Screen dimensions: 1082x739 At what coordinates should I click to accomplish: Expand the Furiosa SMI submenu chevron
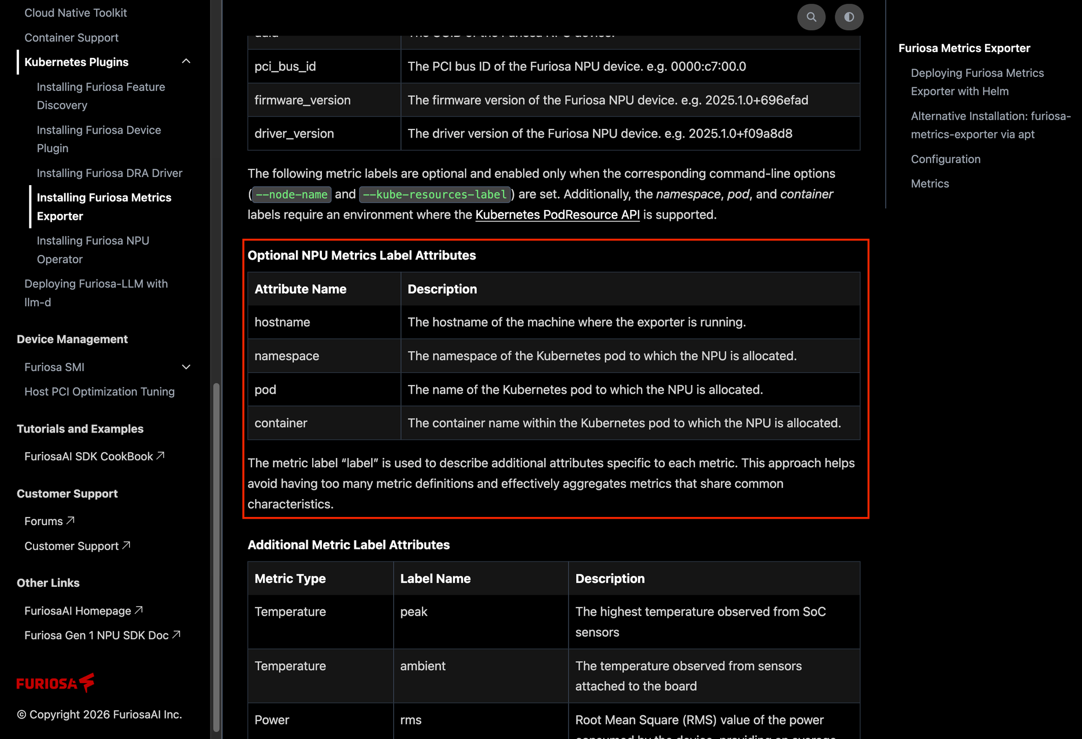click(186, 367)
